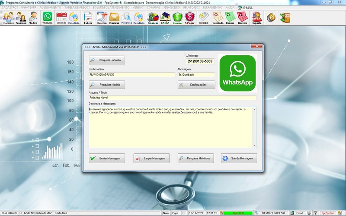Click the Assunto / Título field
This screenshot has width=346, height=216.
(x=172, y=98)
